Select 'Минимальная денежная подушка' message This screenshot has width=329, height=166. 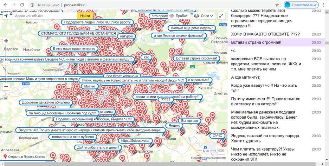[276, 120]
